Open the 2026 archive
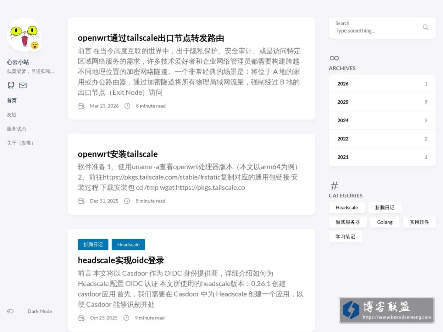 382,84
